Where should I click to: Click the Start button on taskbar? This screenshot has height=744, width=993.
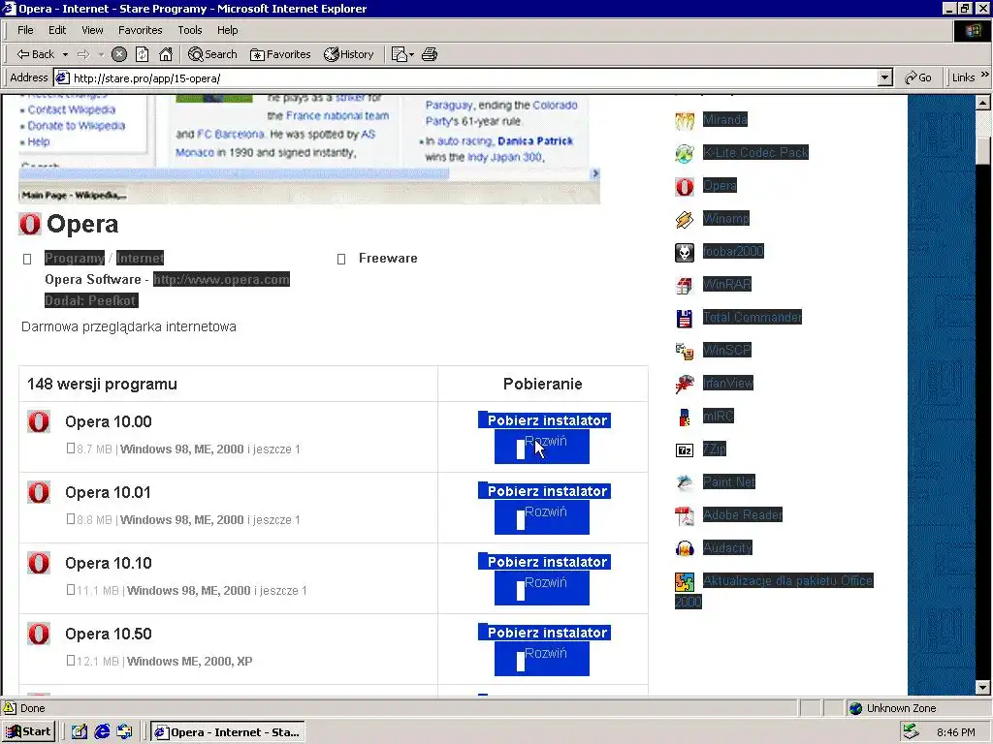coord(28,732)
